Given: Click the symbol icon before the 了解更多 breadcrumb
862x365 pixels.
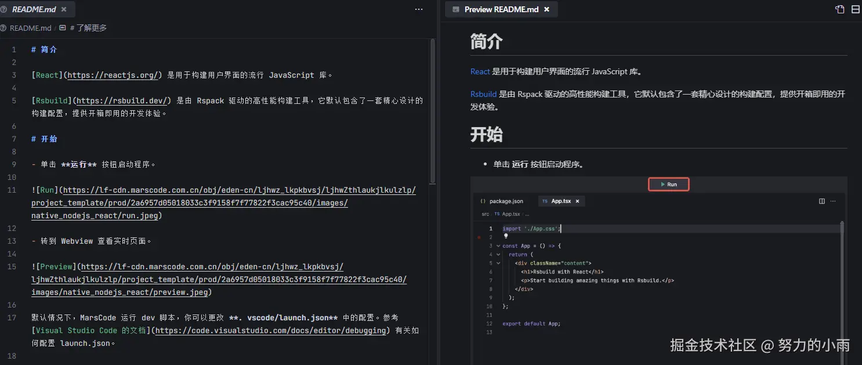Looking at the screenshot, I should 63,28.
